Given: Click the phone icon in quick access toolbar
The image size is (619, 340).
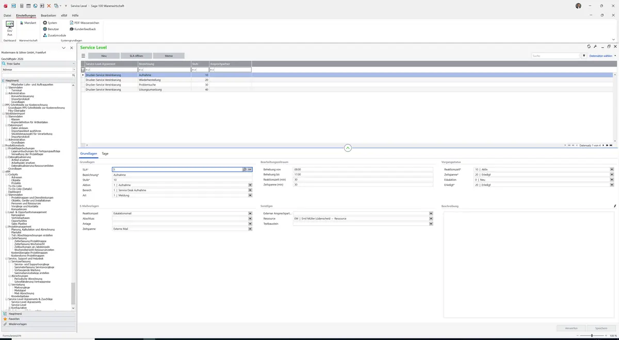Looking at the screenshot, I should (x=35, y=6).
